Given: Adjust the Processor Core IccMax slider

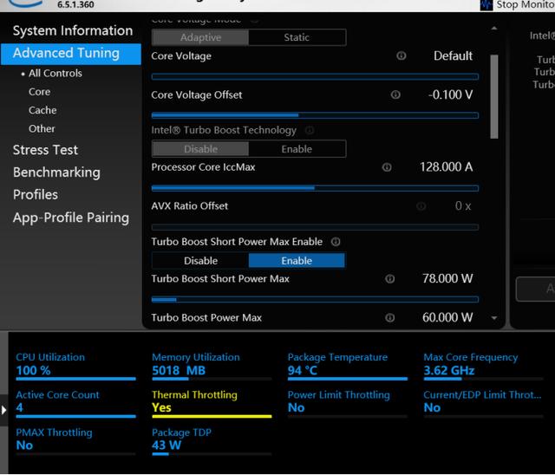Looking at the screenshot, I should coord(315,188).
